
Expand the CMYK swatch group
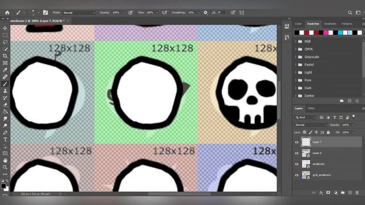(x=296, y=49)
